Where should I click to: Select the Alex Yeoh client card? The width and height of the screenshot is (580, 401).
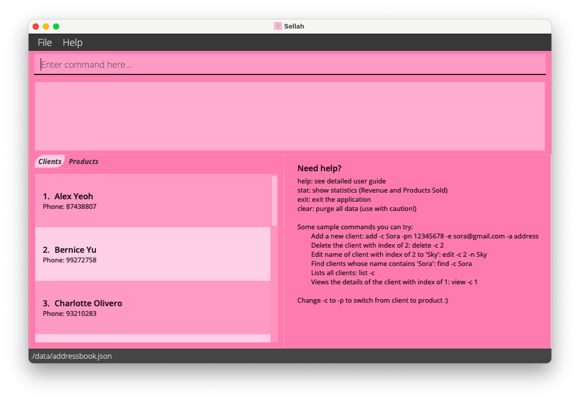[x=153, y=201]
